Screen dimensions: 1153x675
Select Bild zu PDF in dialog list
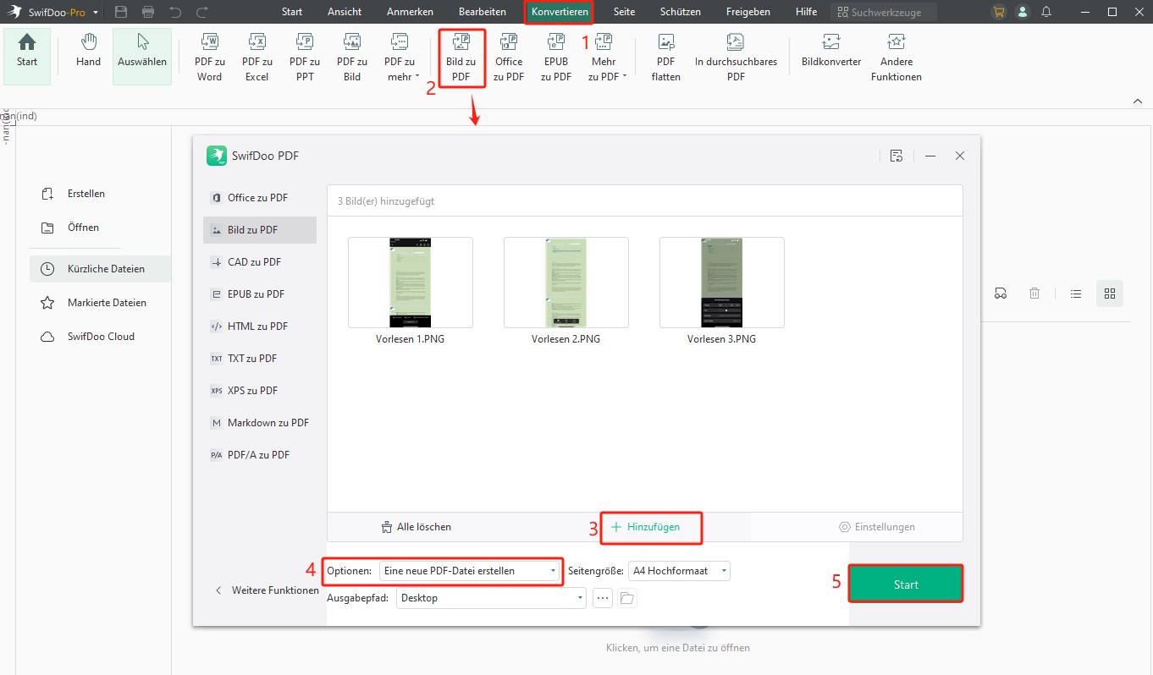point(260,230)
